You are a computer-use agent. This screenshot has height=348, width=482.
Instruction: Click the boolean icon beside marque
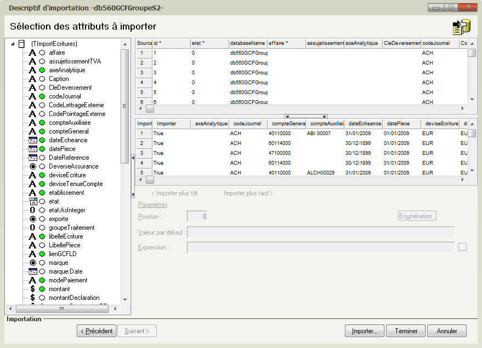tap(32, 263)
